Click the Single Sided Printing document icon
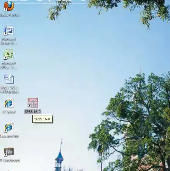Viewport: 170px width, 171px height. [9, 79]
